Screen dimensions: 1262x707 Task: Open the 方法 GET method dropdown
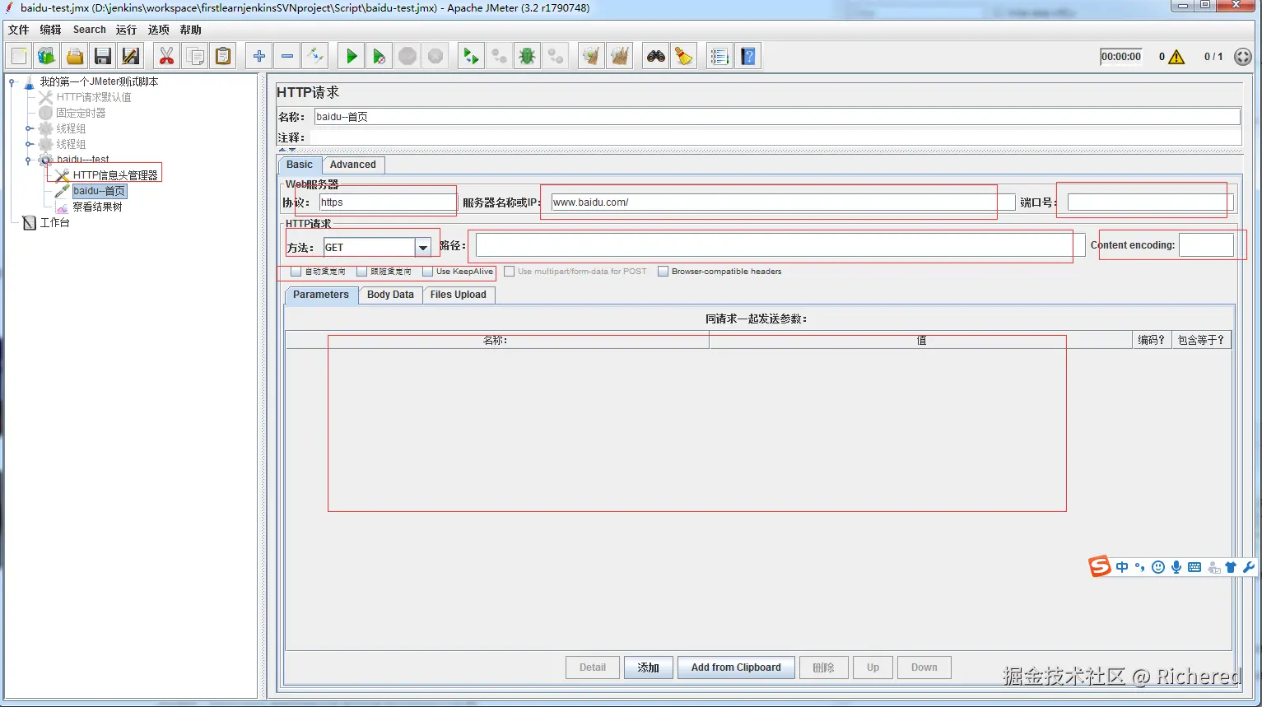pos(423,247)
